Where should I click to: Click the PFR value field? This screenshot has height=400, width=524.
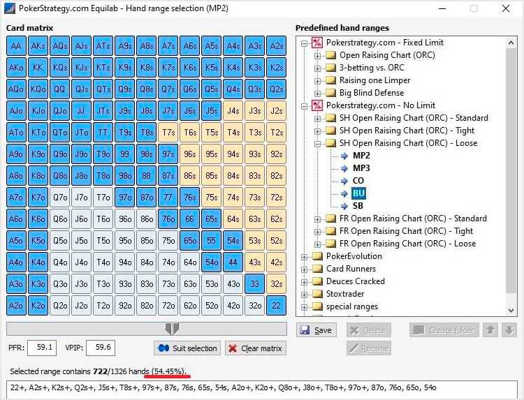[42, 348]
